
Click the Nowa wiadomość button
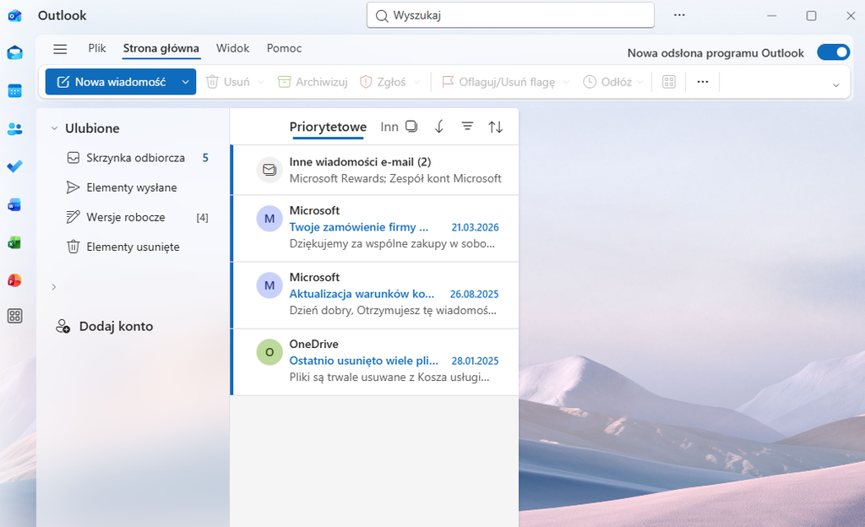pyautogui.click(x=112, y=82)
